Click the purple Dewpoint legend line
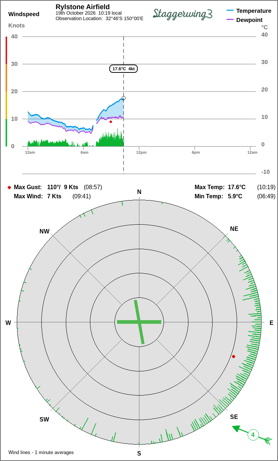278x461 pixels. pos(230,20)
